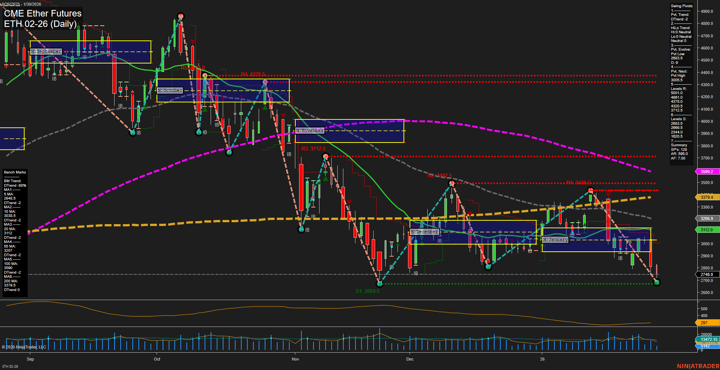The height and width of the screenshot is (370, 720).
Task: Click the M:September monthly range label
Action: [x=46, y=51]
